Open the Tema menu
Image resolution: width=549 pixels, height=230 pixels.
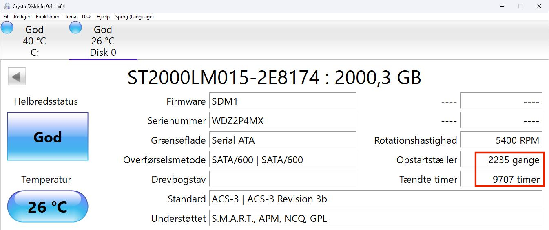tap(71, 17)
